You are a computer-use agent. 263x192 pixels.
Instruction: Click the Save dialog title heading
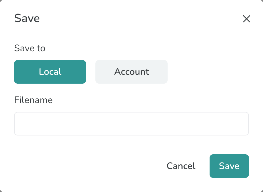[27, 18]
